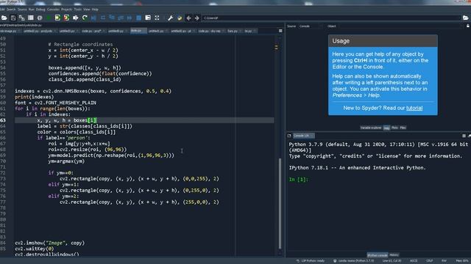Viewport: 471px width, 264px height.
Task: Click the Fullscreen mode icon
Action: coord(157,18)
